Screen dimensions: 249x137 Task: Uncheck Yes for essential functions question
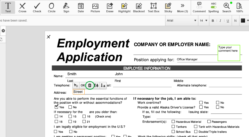point(56,107)
